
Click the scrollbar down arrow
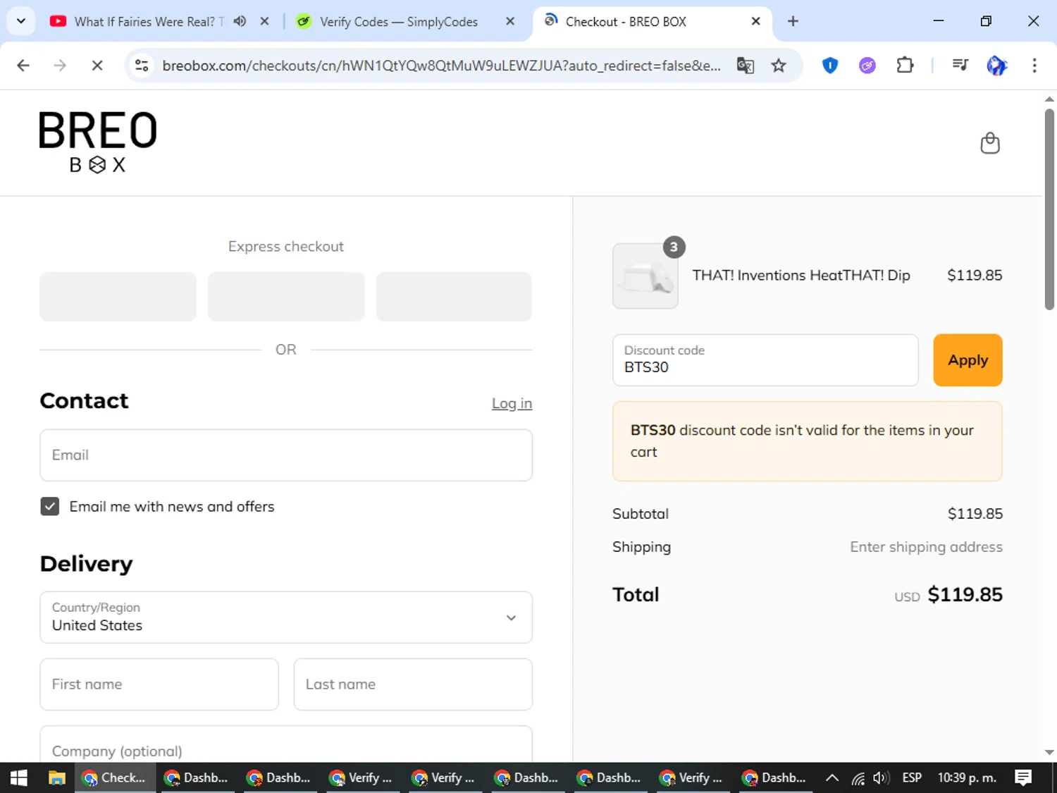1049,752
